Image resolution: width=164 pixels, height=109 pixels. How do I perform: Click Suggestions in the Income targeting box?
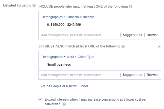point(132,35)
